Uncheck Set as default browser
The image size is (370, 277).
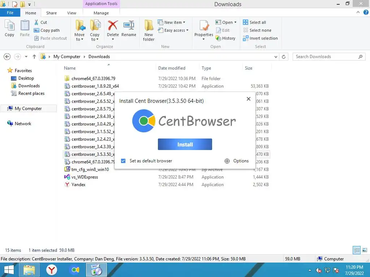(123, 161)
